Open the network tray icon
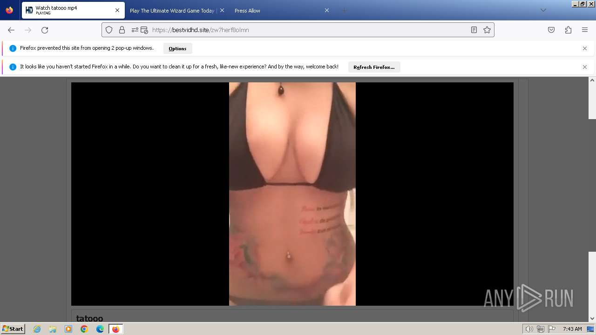The image size is (596, 335). pyautogui.click(x=540, y=329)
